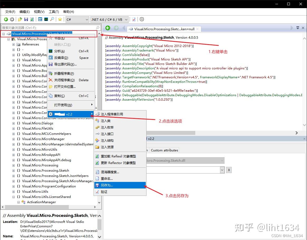This screenshot has height=240, width=307.
Task: Click the code pane's right scroll arrow
Action: coord(297,133)
